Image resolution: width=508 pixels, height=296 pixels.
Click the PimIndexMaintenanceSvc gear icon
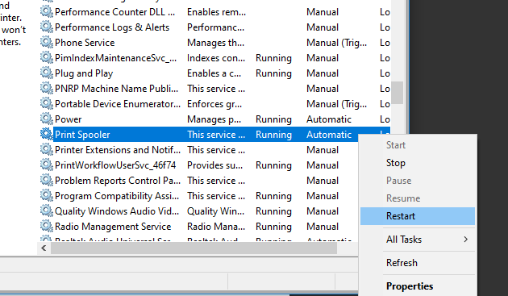(x=46, y=58)
